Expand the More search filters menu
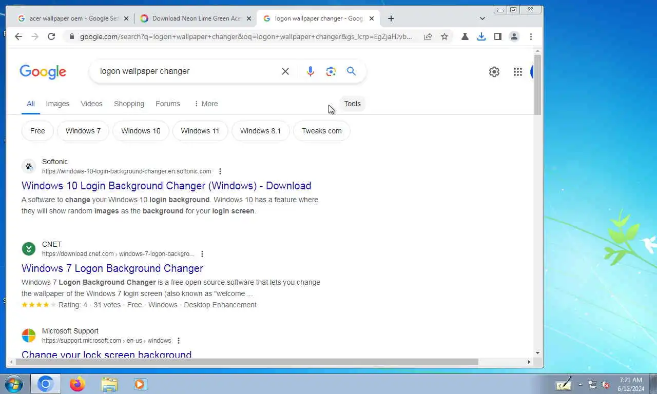Image resolution: width=657 pixels, height=394 pixels. [x=205, y=104]
